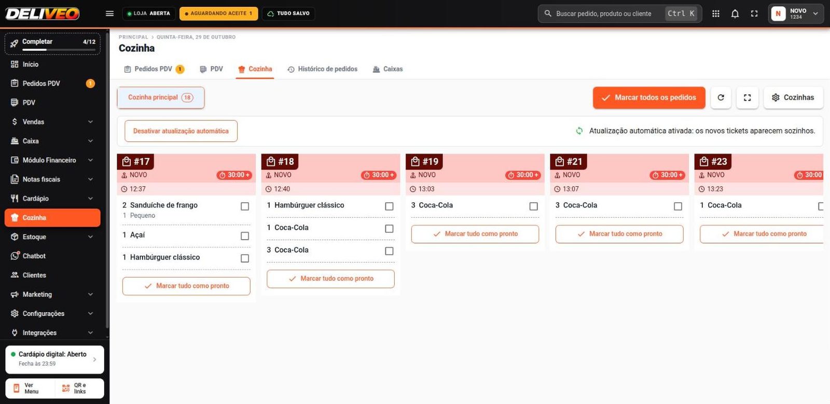Expand the Caixa sidebar menu
The height and width of the screenshot is (404, 830).
[52, 141]
